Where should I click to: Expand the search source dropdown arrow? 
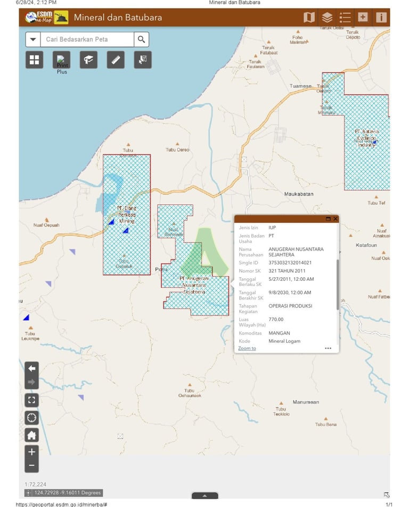tap(33, 39)
